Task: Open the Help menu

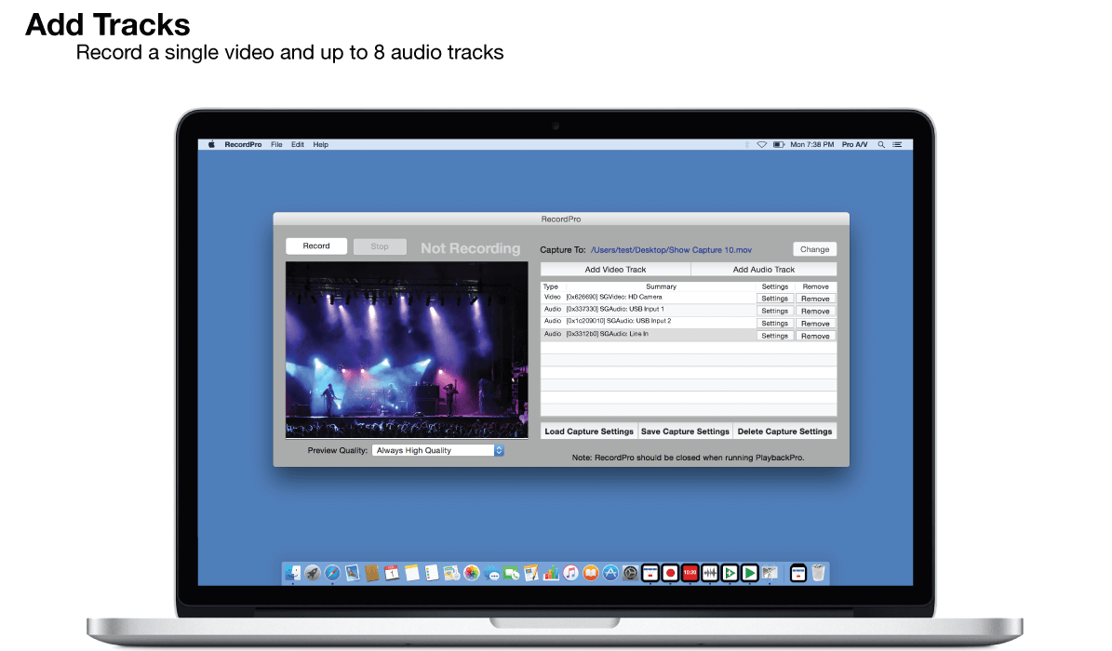Action: coord(320,145)
